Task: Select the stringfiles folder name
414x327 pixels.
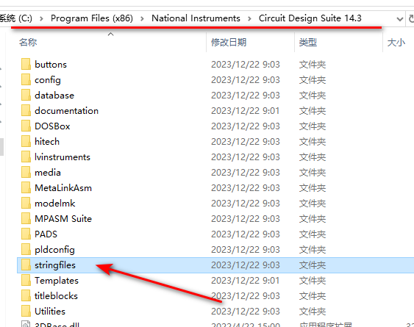Action: (x=55, y=265)
